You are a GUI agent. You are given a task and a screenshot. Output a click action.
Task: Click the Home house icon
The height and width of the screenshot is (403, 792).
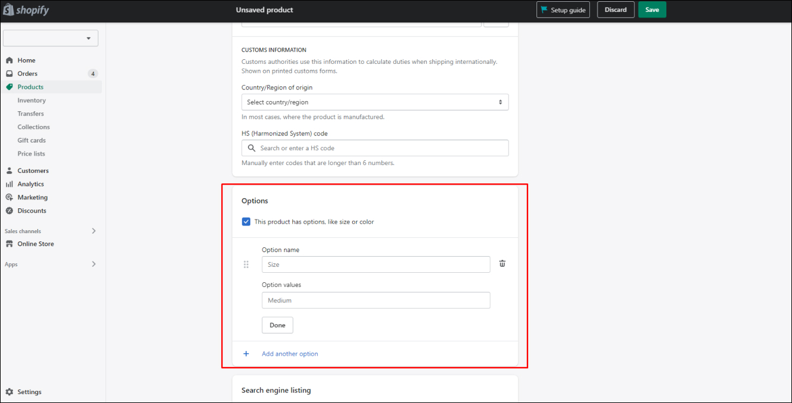[9, 60]
